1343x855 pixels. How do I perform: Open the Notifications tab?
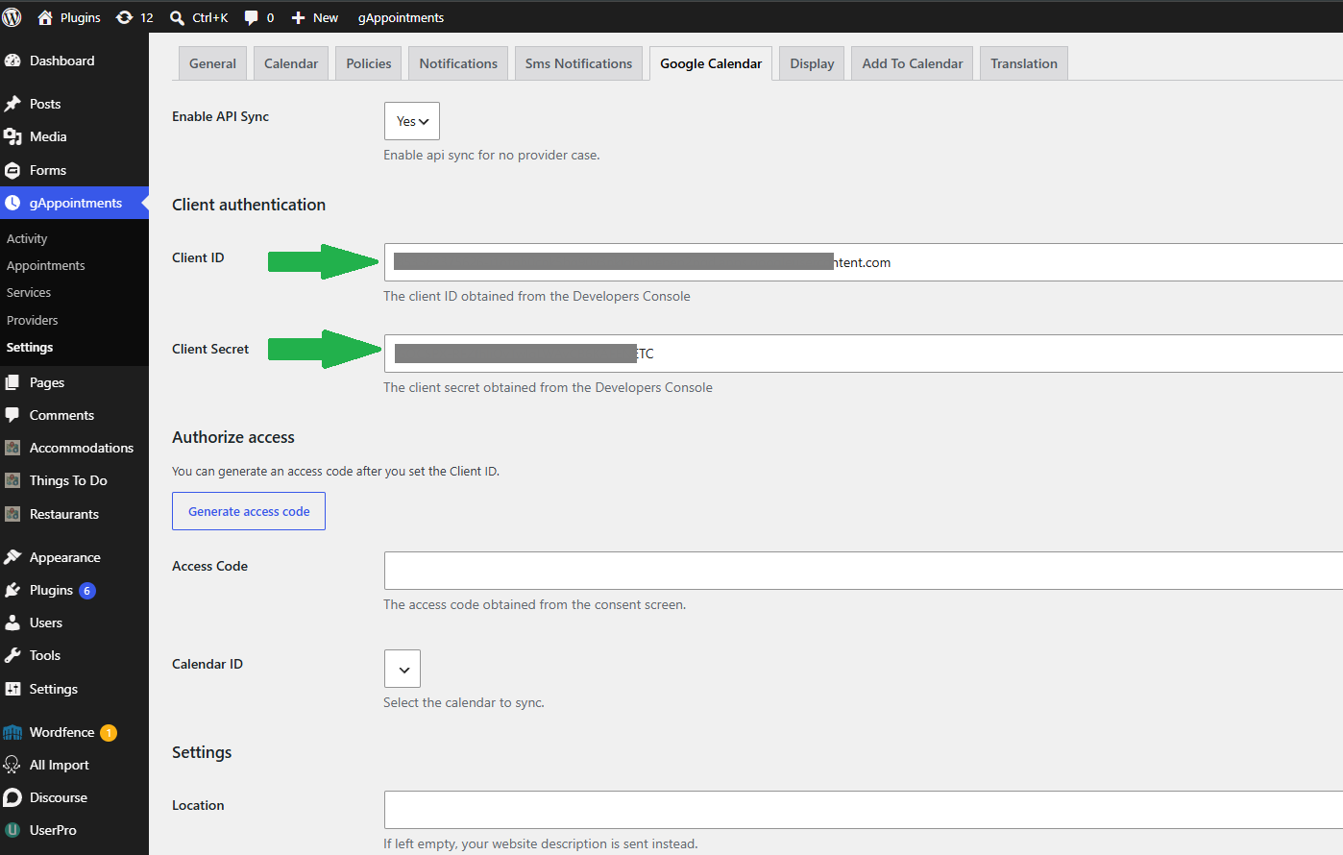pos(458,63)
